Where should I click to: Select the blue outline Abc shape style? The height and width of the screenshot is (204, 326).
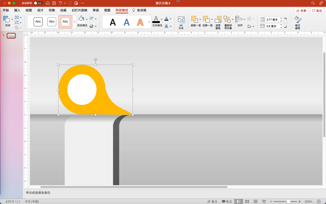(x=52, y=22)
